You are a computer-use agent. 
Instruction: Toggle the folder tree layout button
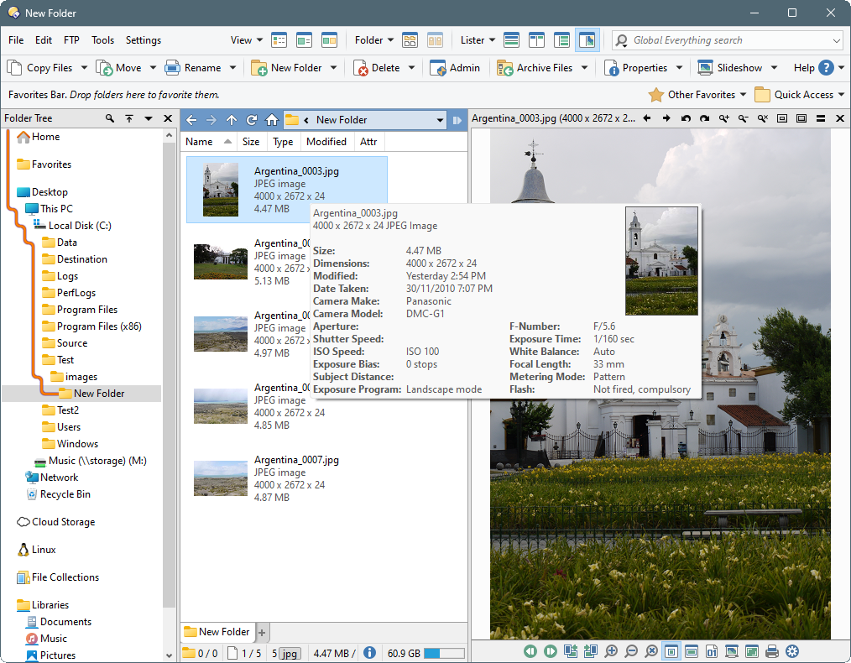[x=561, y=40]
